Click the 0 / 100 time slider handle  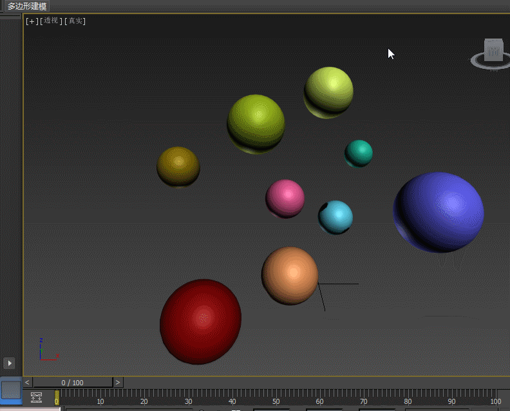72,382
